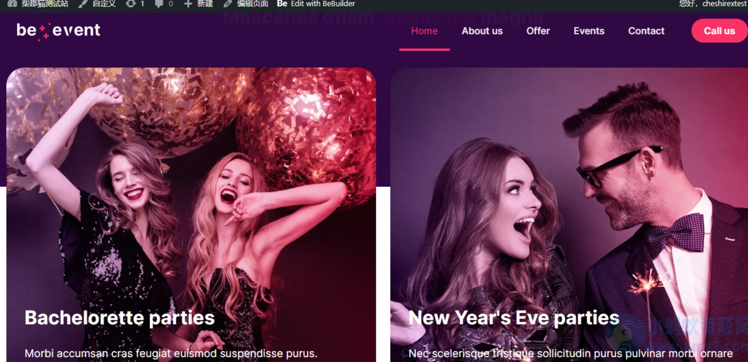Image resolution: width=748 pixels, height=362 pixels.
Task: Open the 自定义 customize link
Action: (x=104, y=4)
